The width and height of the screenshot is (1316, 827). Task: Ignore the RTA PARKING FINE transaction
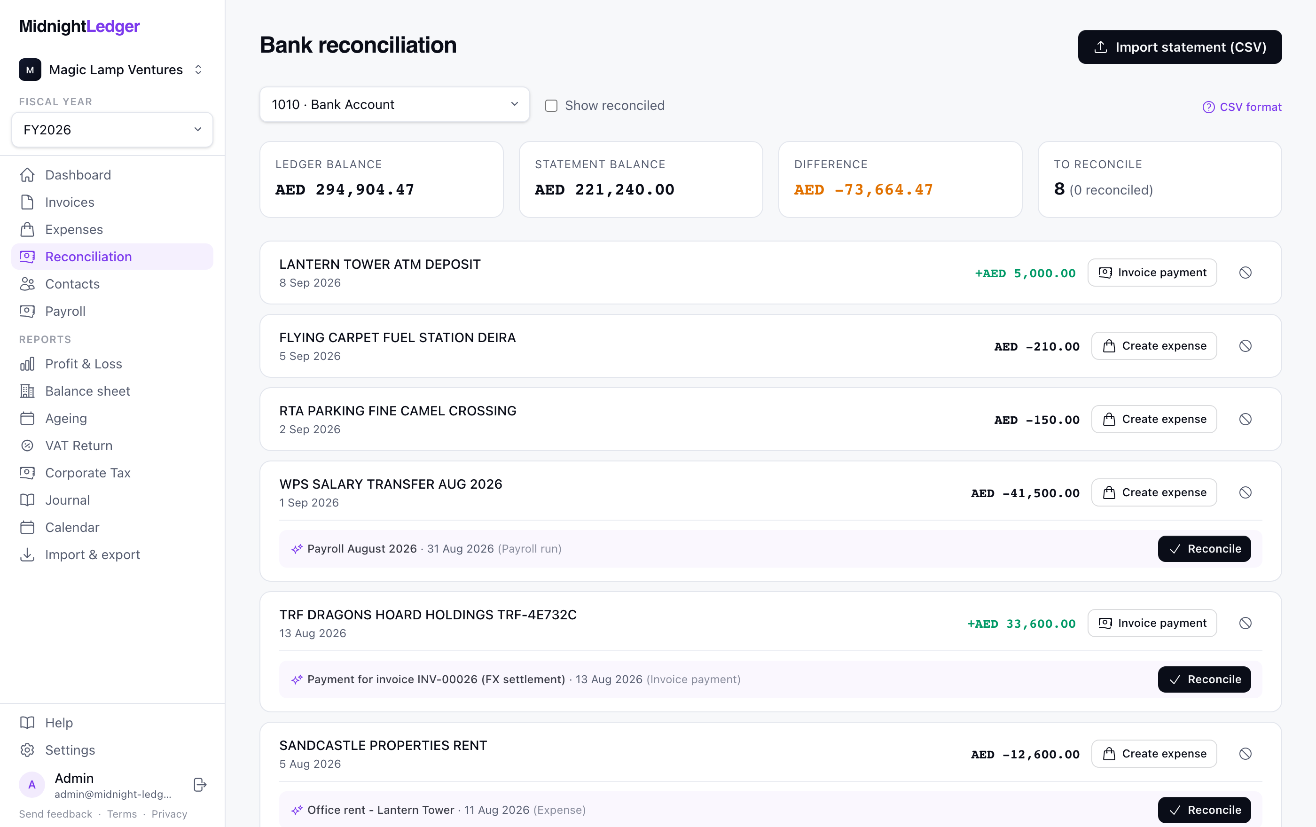1245,419
